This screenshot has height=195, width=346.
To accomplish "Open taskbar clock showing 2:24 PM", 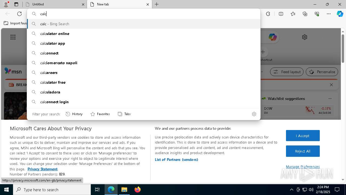I will pyautogui.click(x=323, y=189).
